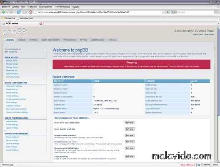Screen dimensions: 220x167
Task: Open the Board index link
Action: click(x=210, y=34)
